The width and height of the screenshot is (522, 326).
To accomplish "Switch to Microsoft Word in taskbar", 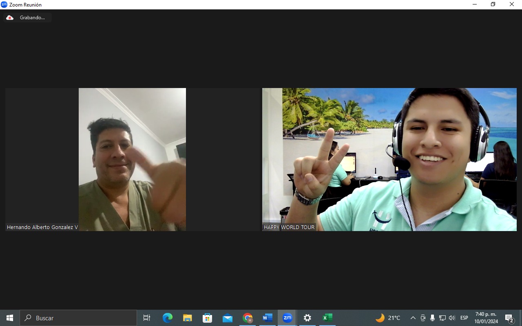I will 268,318.
